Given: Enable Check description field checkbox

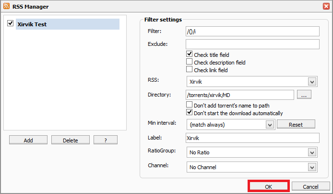Looking at the screenshot, I should pos(190,62).
